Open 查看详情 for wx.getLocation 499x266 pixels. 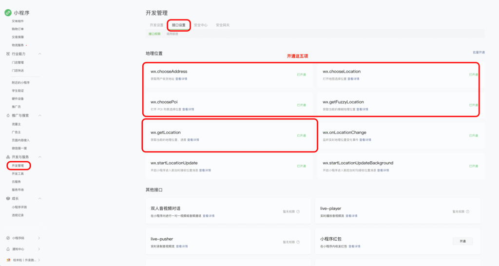[x=193, y=140]
